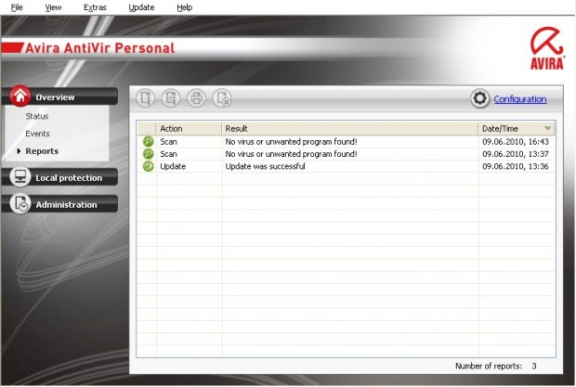Sort reports by the Result column header
This screenshot has height=387, width=576.
pyautogui.click(x=350, y=128)
